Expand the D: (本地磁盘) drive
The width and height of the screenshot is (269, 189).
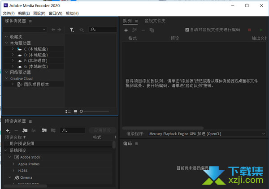tap(13, 55)
